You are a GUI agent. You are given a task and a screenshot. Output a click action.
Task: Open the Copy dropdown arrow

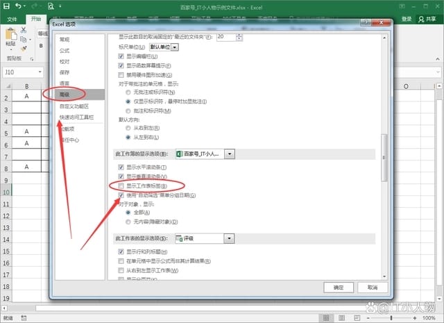(x=30, y=40)
